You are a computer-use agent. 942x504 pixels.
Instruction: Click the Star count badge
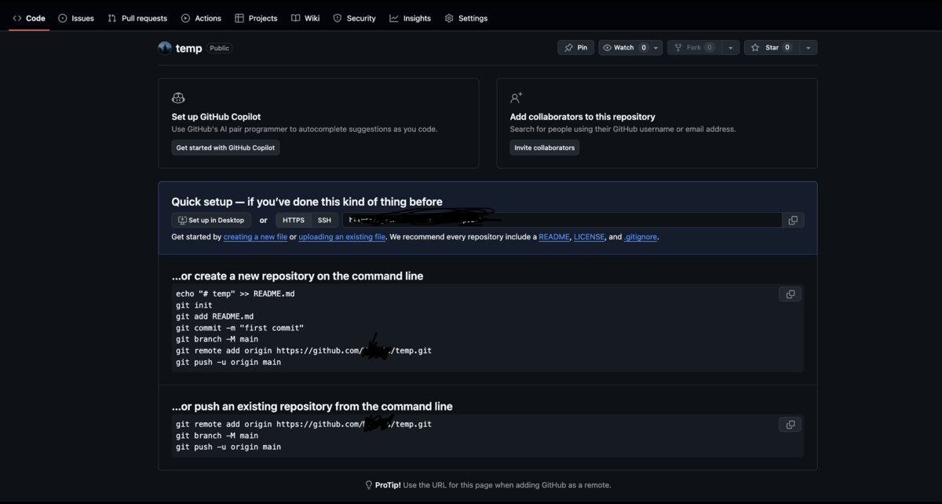(787, 48)
